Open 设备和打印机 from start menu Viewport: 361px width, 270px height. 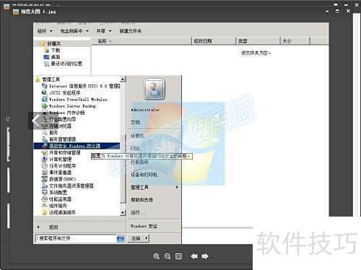tap(144, 175)
